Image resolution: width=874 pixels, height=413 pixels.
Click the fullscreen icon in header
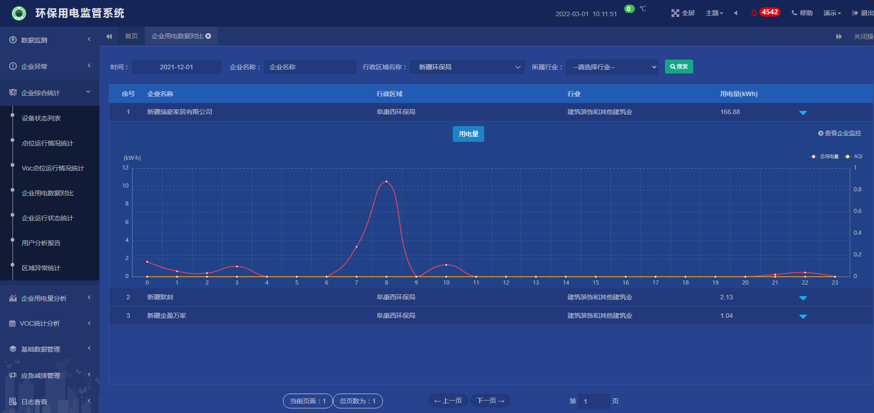click(x=675, y=13)
